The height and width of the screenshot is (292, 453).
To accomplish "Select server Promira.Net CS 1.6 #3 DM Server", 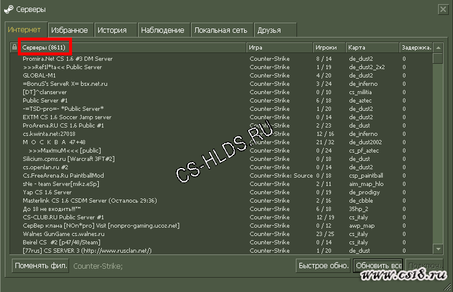I will tap(221, 58).
